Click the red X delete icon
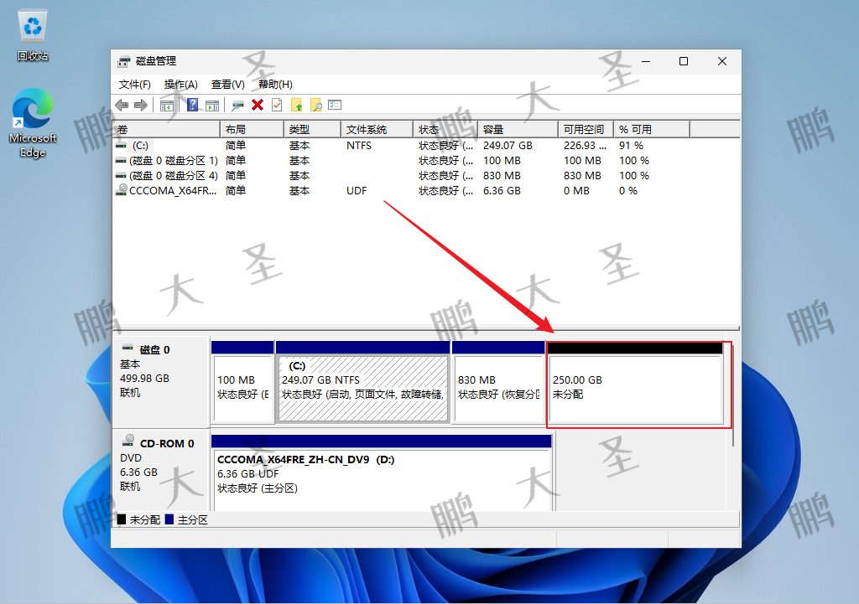 click(258, 105)
